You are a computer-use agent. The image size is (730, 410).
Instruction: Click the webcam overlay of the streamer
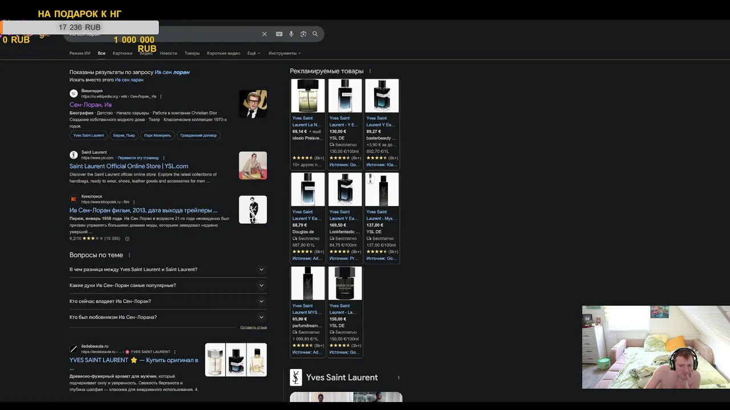click(656, 347)
